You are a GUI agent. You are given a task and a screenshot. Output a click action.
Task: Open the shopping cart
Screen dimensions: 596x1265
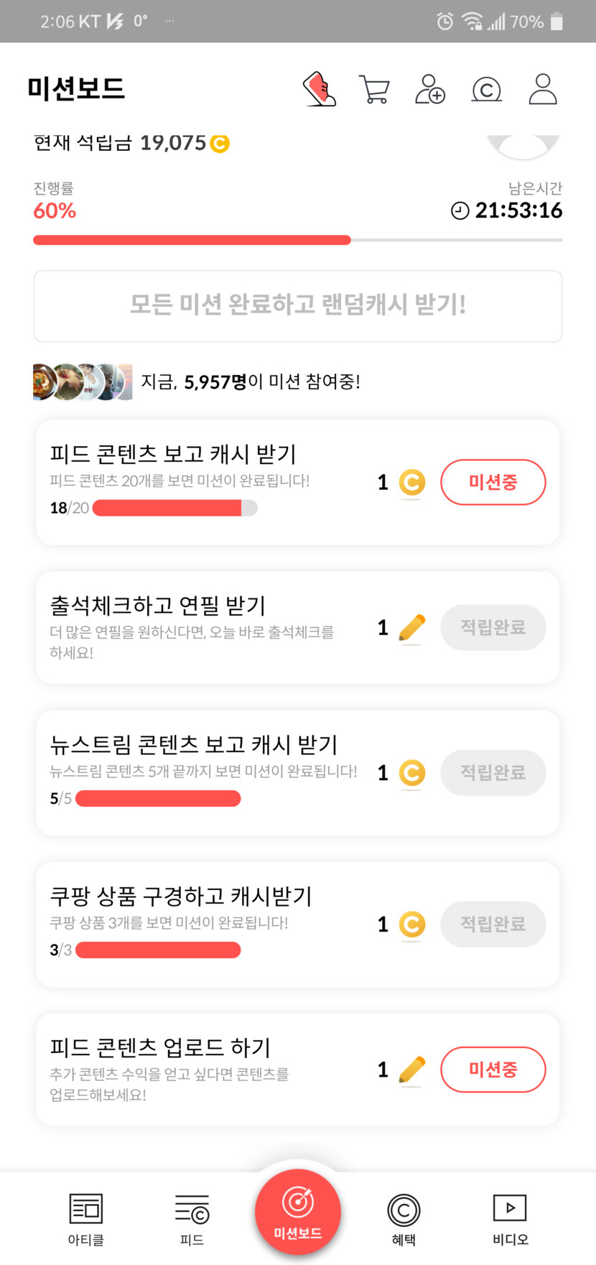374,91
